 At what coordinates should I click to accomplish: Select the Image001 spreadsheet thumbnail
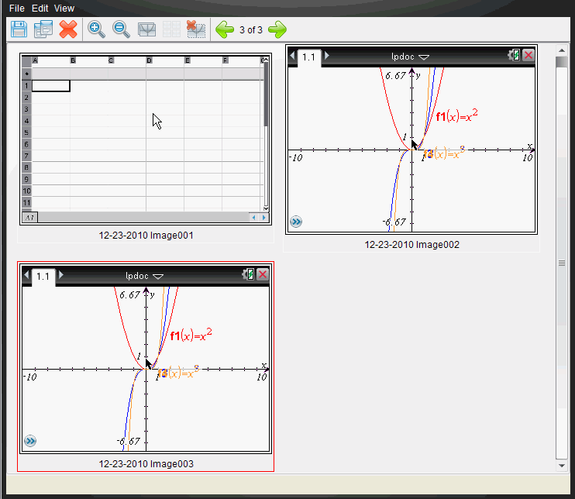click(x=146, y=139)
